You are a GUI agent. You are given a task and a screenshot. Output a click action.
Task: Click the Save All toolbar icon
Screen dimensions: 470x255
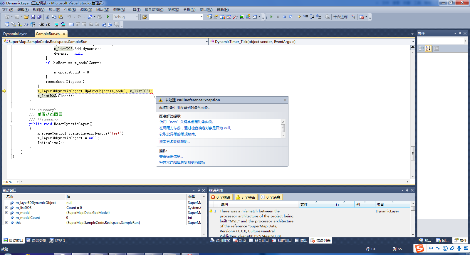click(x=39, y=17)
